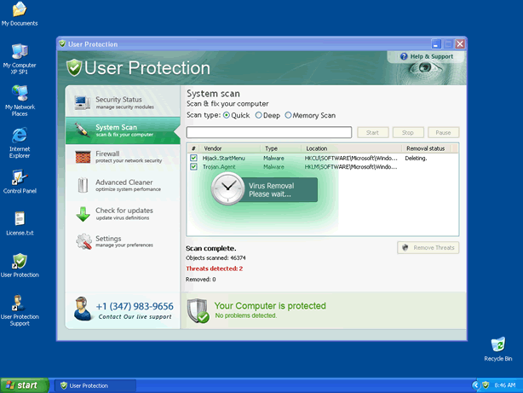
Task: Click the green Check for updates arrow icon
Action: pyautogui.click(x=83, y=214)
